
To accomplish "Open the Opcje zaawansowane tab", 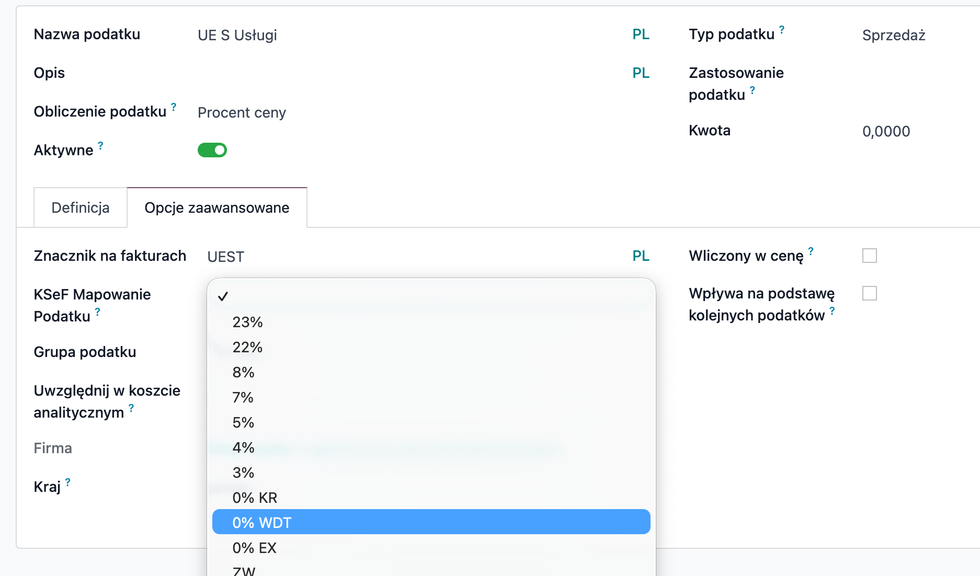I will 216,208.
